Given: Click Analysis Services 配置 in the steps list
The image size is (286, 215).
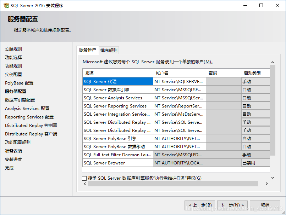Looking at the screenshot, I should 27,109.
